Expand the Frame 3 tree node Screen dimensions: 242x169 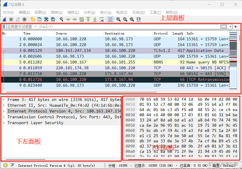coord(4,99)
